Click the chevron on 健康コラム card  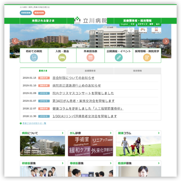159,133
